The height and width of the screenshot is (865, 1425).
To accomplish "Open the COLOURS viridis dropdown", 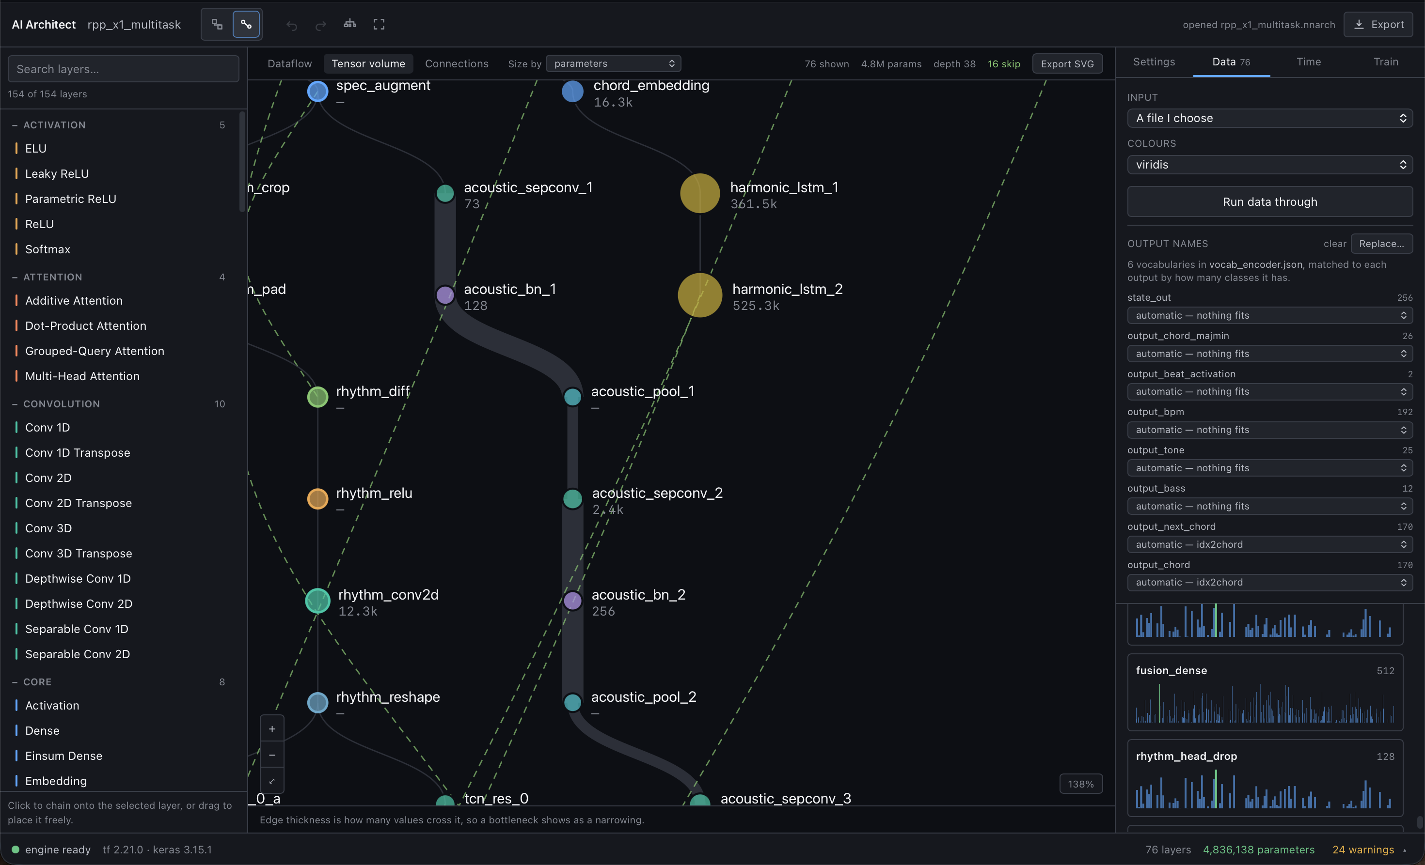I will click(x=1270, y=165).
